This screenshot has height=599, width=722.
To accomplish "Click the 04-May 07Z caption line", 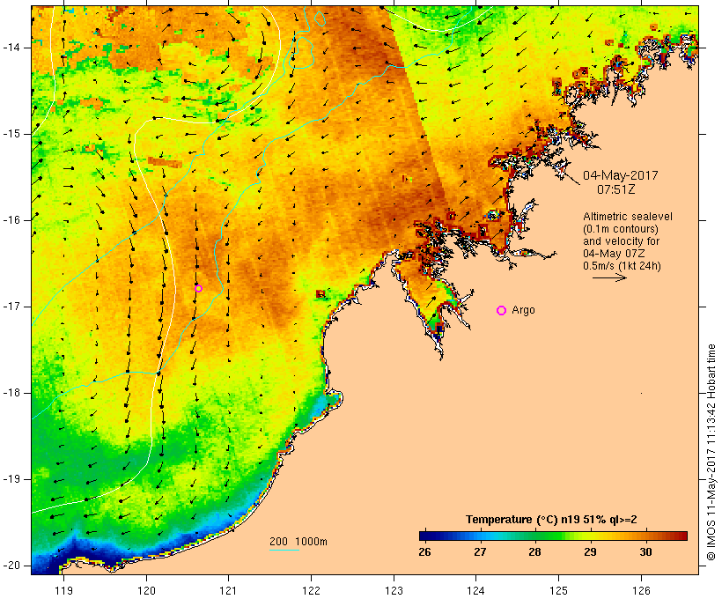I will pos(614,254).
